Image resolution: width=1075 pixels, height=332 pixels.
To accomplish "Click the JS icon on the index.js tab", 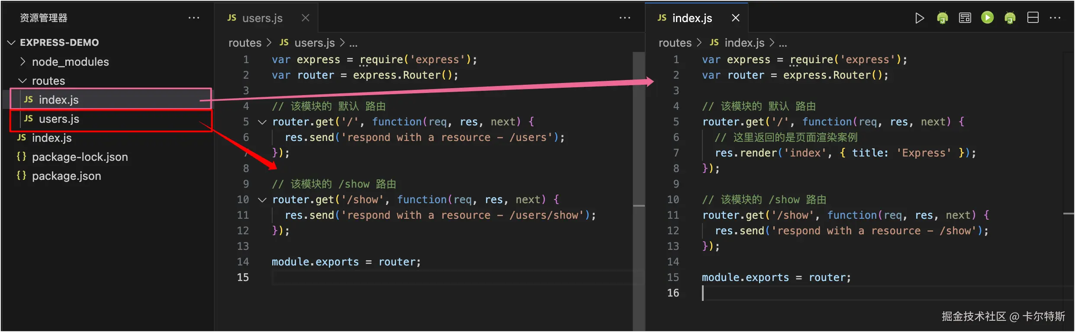I will pos(662,18).
